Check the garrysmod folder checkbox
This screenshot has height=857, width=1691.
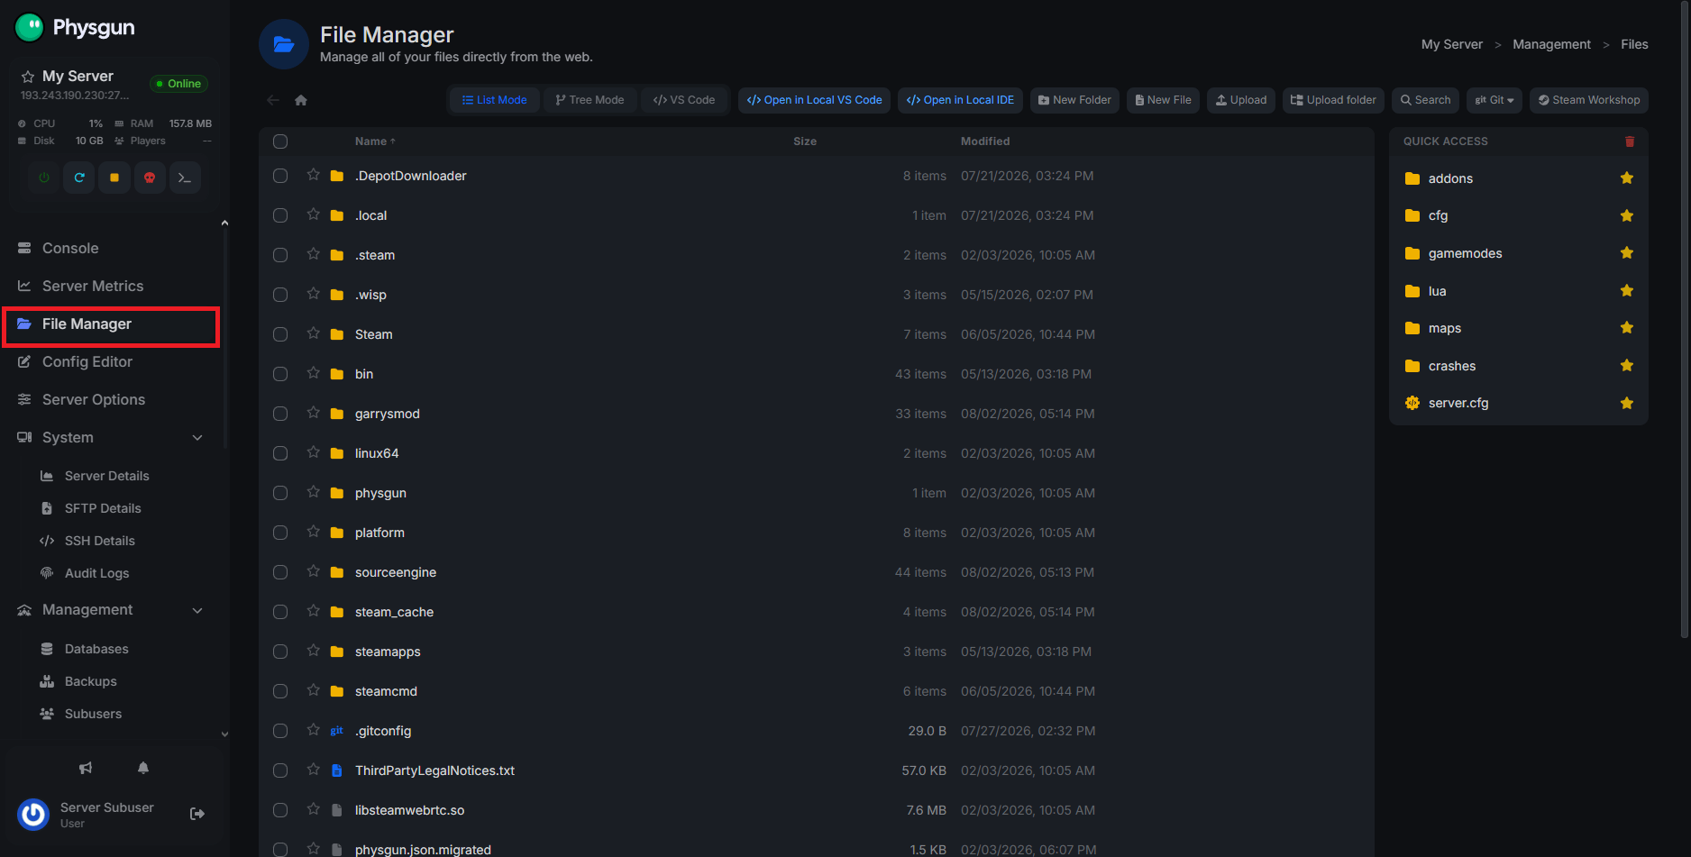pyautogui.click(x=280, y=414)
